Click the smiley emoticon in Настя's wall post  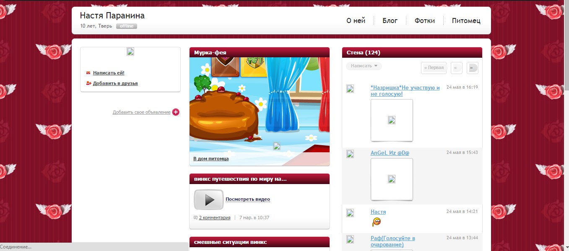coord(376,222)
